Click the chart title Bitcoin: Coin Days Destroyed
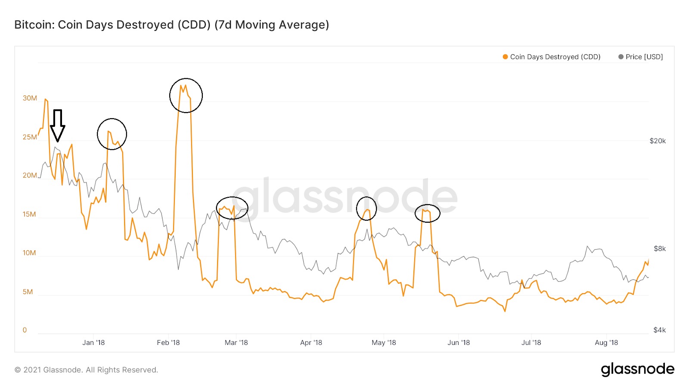Viewport: 689px width, 387px height. (172, 25)
